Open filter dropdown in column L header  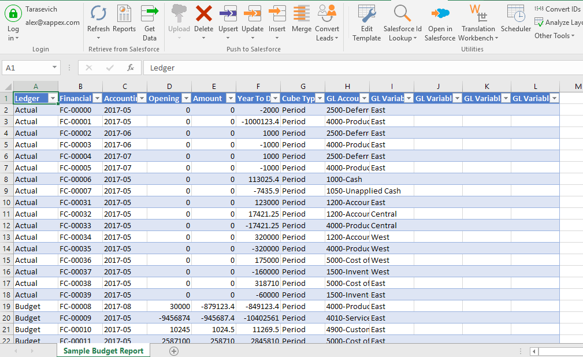(554, 98)
